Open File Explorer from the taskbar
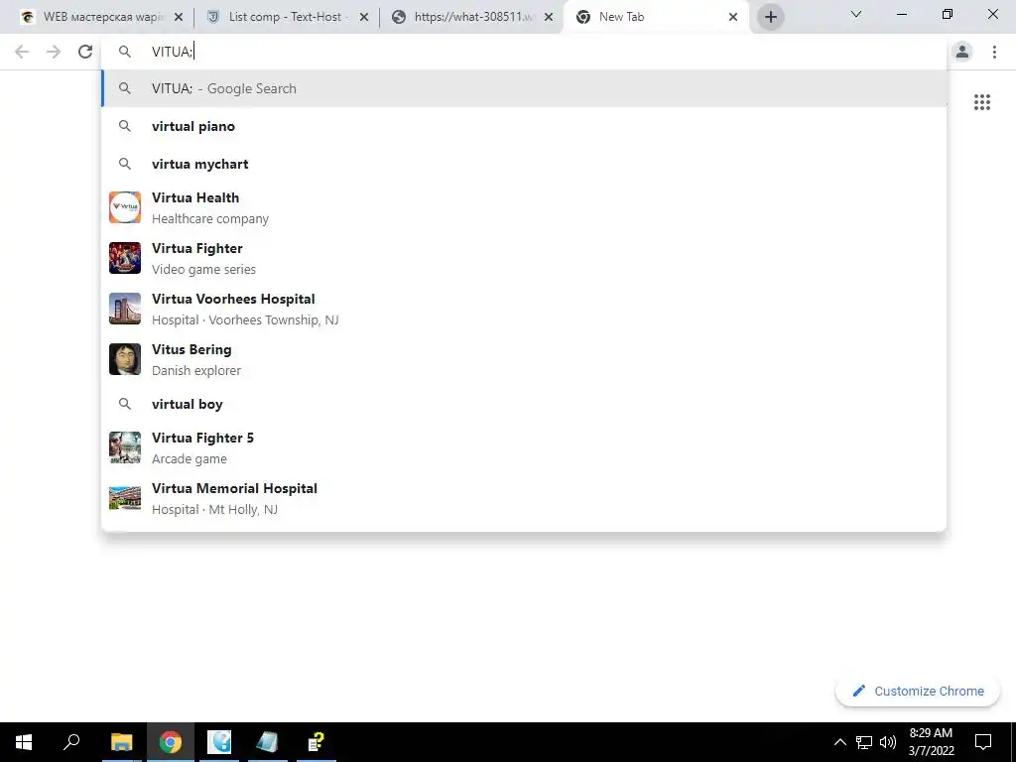Image resolution: width=1016 pixels, height=762 pixels. pos(121,742)
